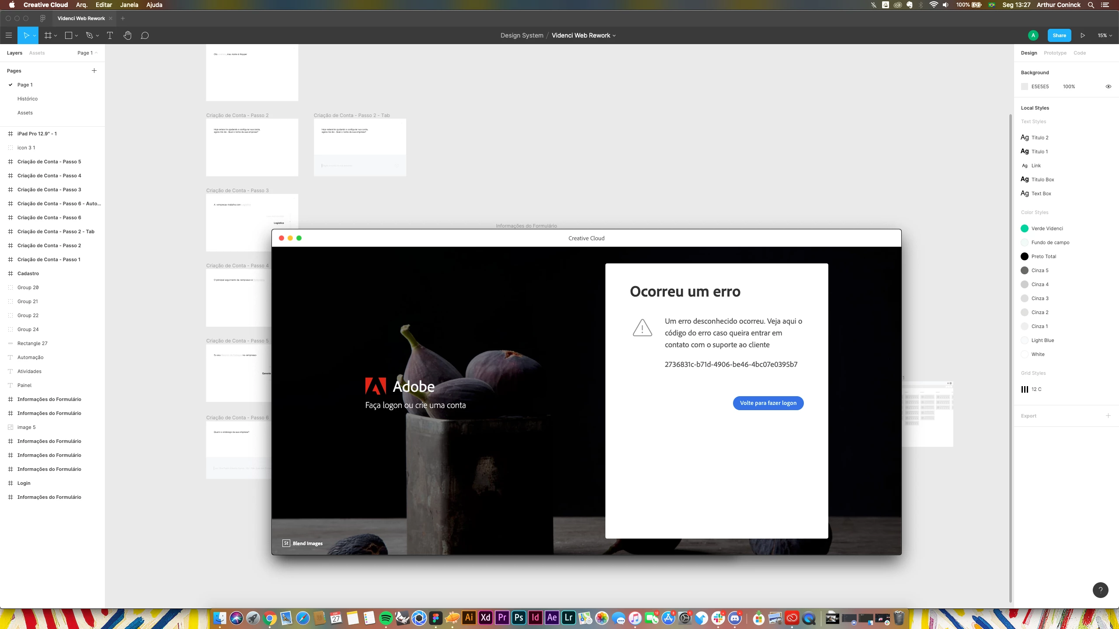Viewport: 1119px width, 629px height.
Task: Open Photoshop from the dock
Action: click(519, 618)
